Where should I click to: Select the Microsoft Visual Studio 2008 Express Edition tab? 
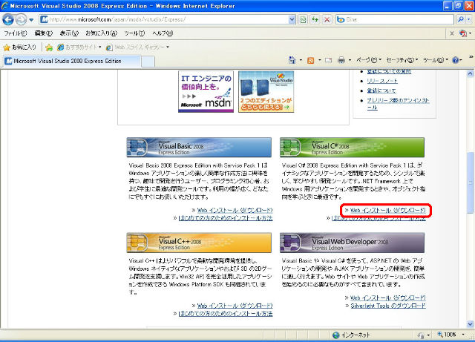[72, 61]
